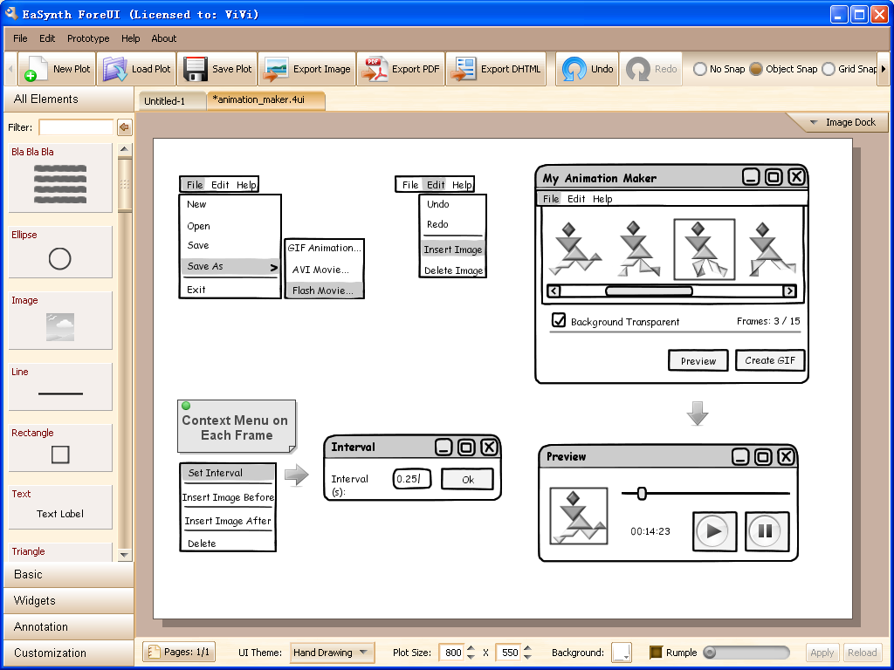
Task: Undo the last action
Action: point(574,69)
